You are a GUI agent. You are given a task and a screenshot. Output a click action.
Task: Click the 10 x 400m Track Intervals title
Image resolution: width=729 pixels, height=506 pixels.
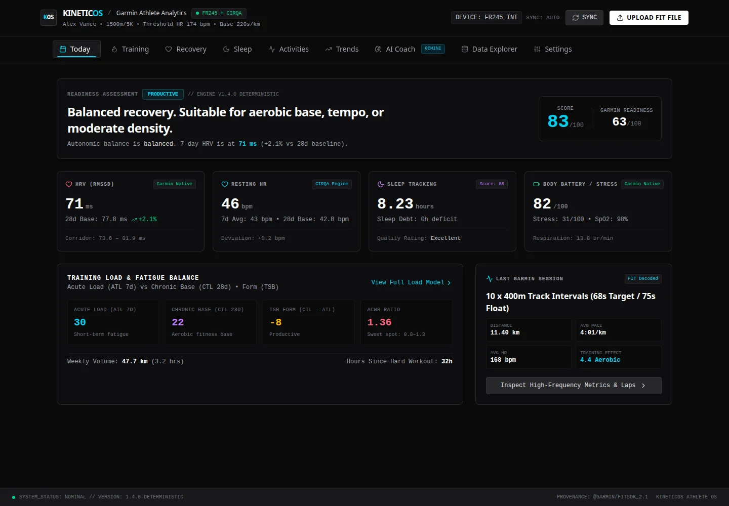(x=571, y=302)
